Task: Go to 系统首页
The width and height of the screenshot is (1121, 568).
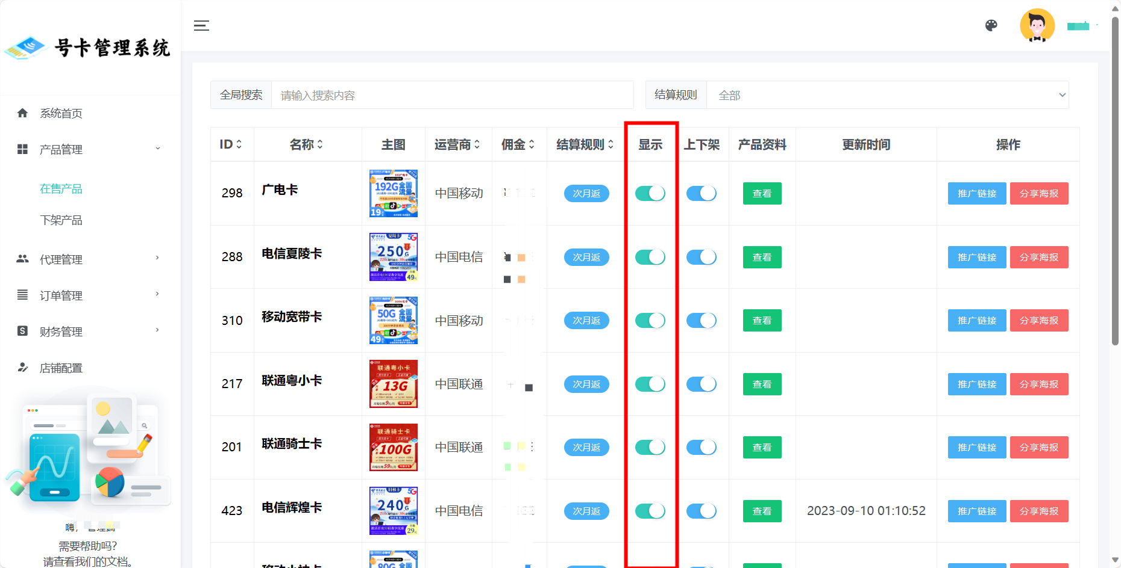Action: pyautogui.click(x=61, y=113)
